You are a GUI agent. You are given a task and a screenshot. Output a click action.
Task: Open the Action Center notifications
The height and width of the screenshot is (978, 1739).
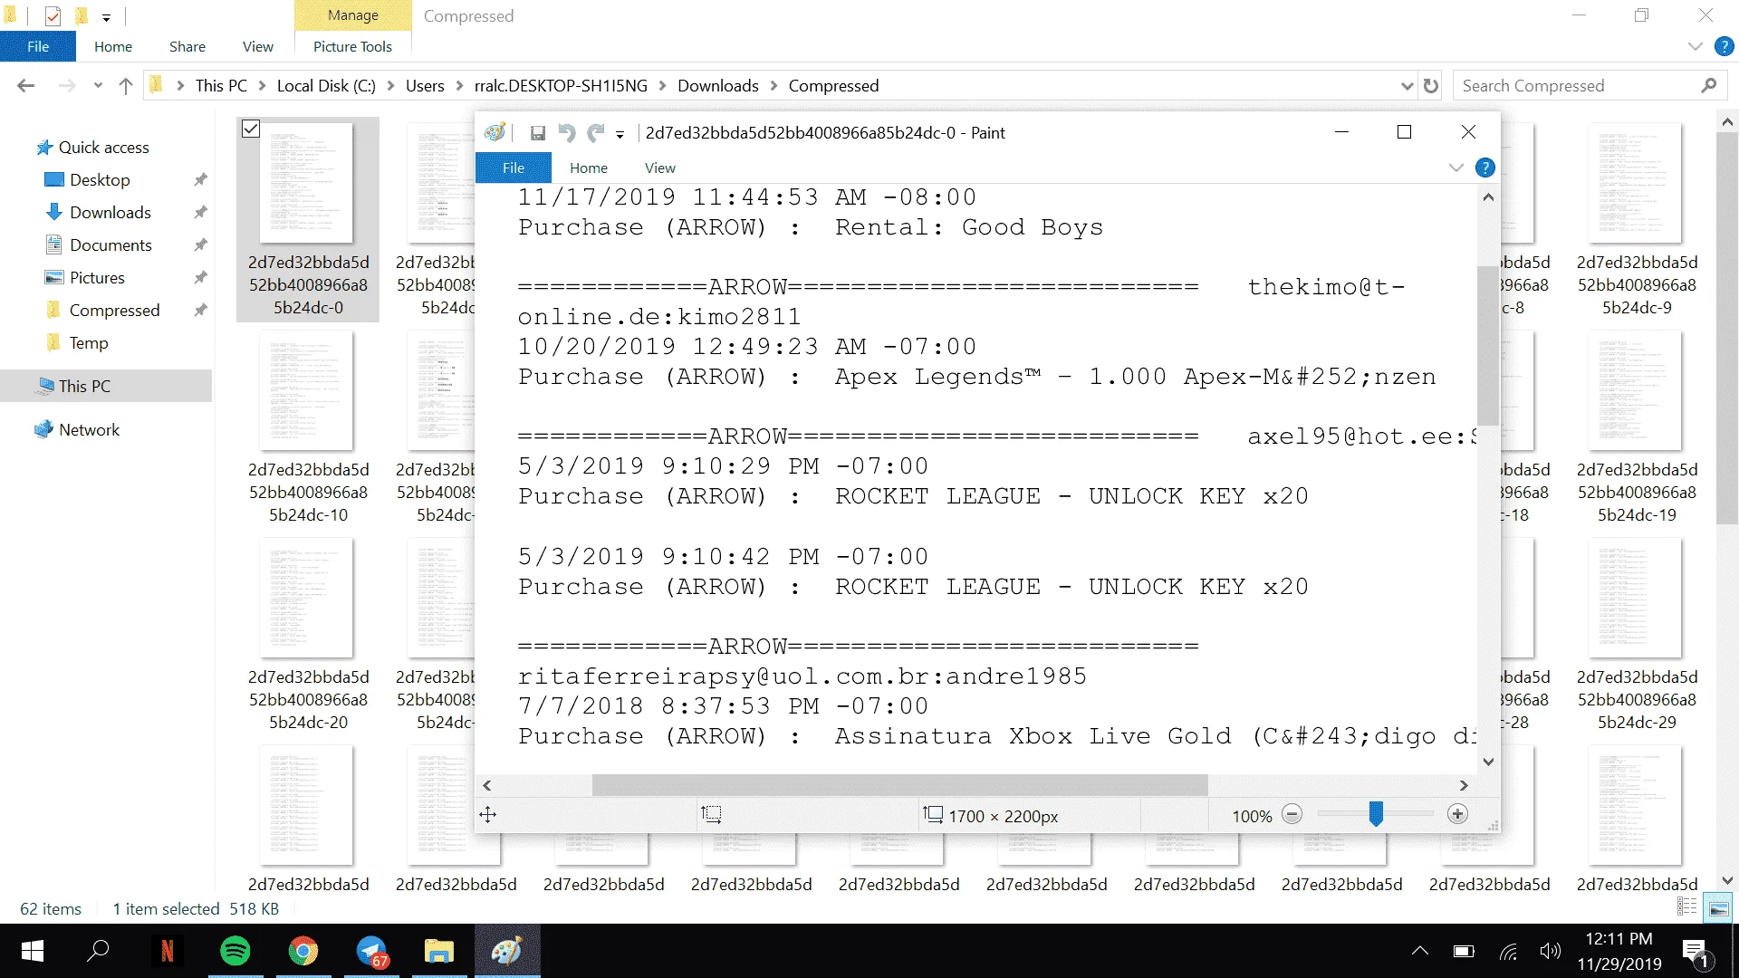pos(1695,951)
